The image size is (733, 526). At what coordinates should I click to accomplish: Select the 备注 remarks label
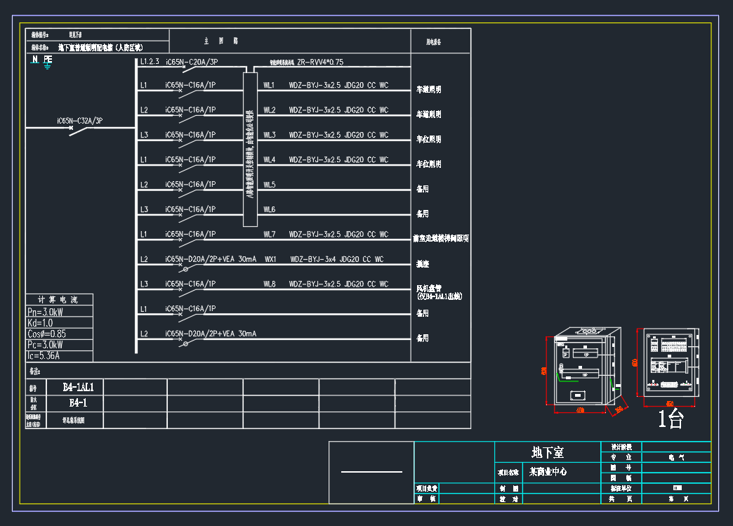pos(35,372)
